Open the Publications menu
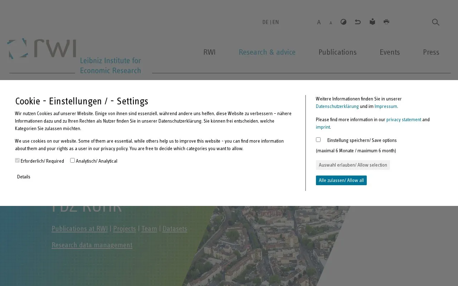Screen dimensions: 458x286 (x=337, y=52)
